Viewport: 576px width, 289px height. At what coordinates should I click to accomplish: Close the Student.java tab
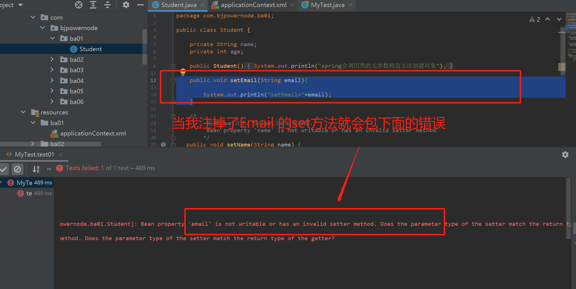click(x=202, y=5)
